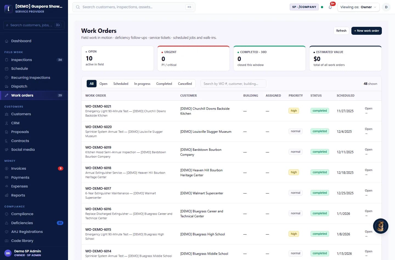This screenshot has height=260, width=395.
Task: Click the CRM person icon
Action: [x=7, y=123]
